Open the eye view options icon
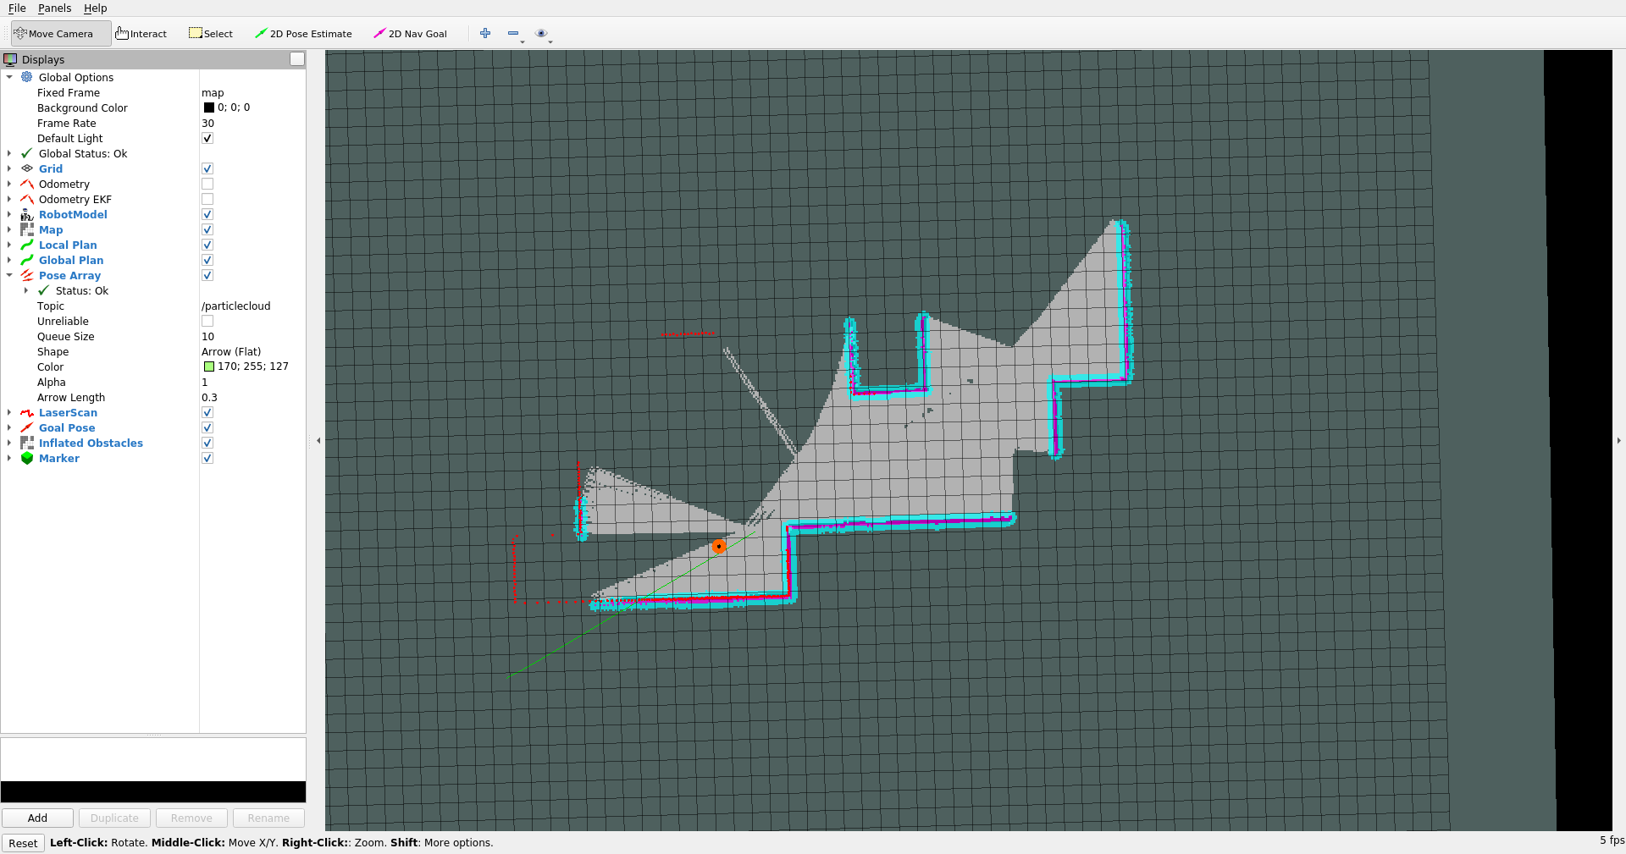 (x=541, y=34)
